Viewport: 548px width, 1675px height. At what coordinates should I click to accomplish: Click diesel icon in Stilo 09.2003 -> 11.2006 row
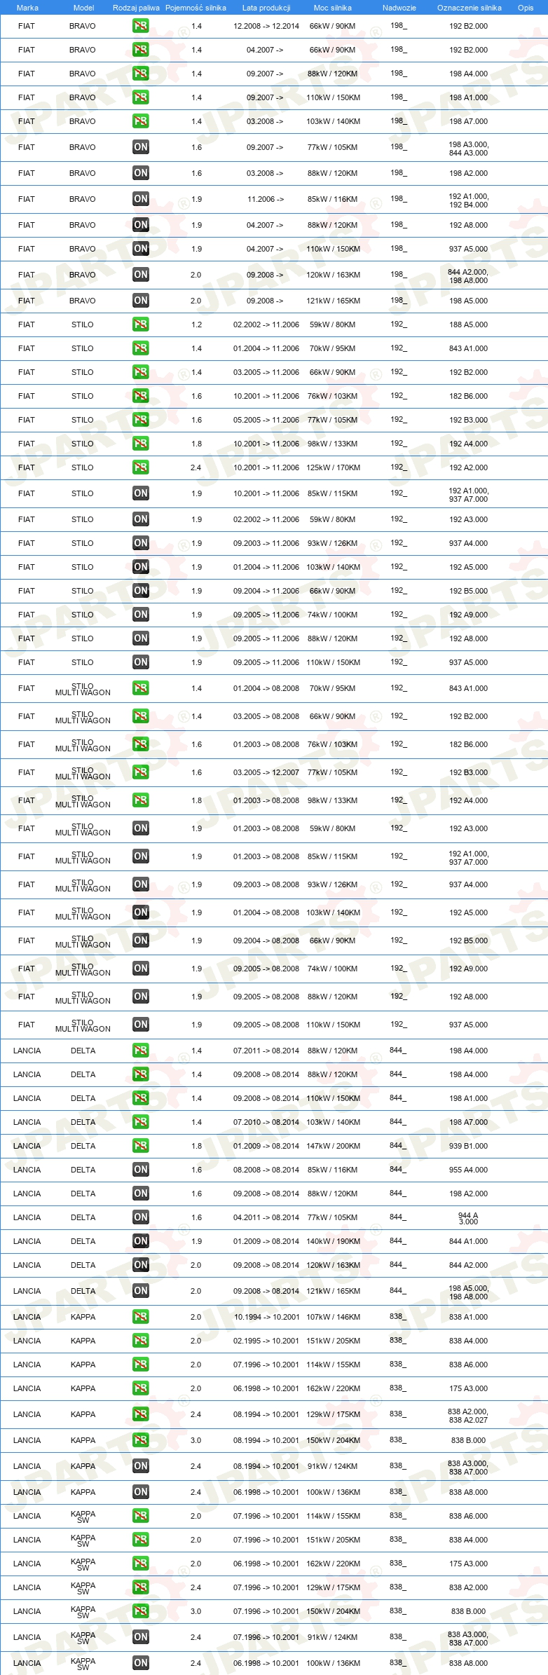pos(140,543)
